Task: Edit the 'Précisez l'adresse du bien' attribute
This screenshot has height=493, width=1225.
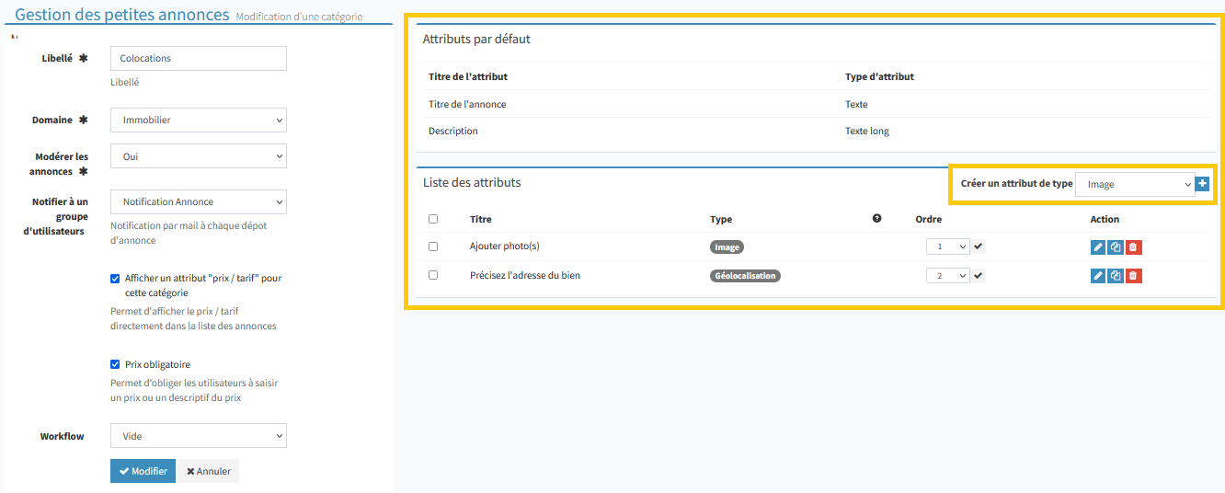Action: coord(1098,276)
